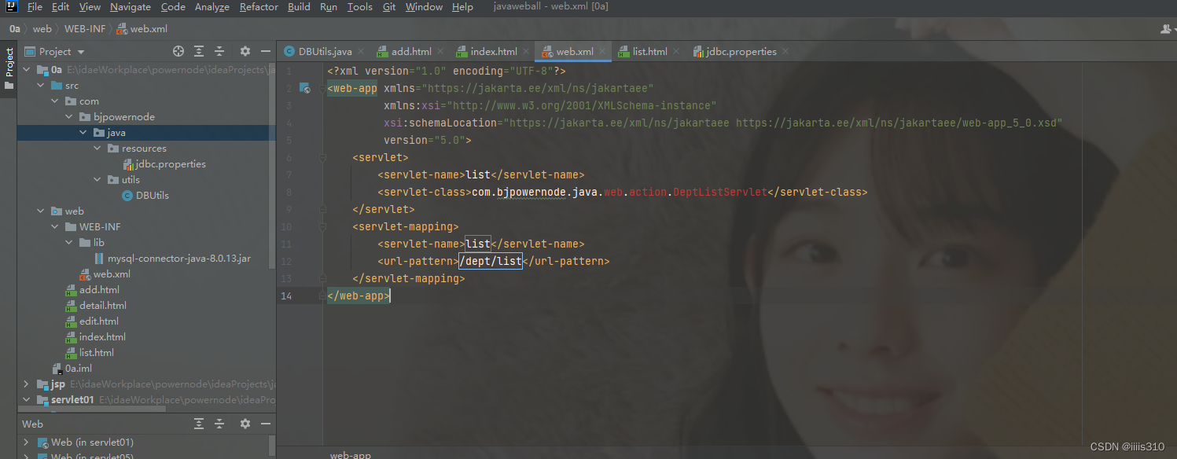The height and width of the screenshot is (459, 1177).
Task: Click 0a breadcrumb in navigation bar
Action: coord(14,29)
